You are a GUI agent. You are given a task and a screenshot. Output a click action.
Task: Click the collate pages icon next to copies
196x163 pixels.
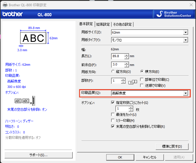pos(133,82)
